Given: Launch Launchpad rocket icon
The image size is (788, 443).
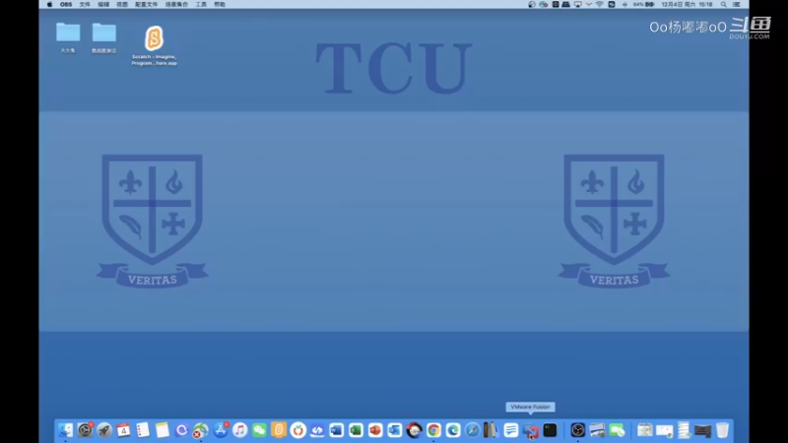Looking at the screenshot, I should click(104, 430).
